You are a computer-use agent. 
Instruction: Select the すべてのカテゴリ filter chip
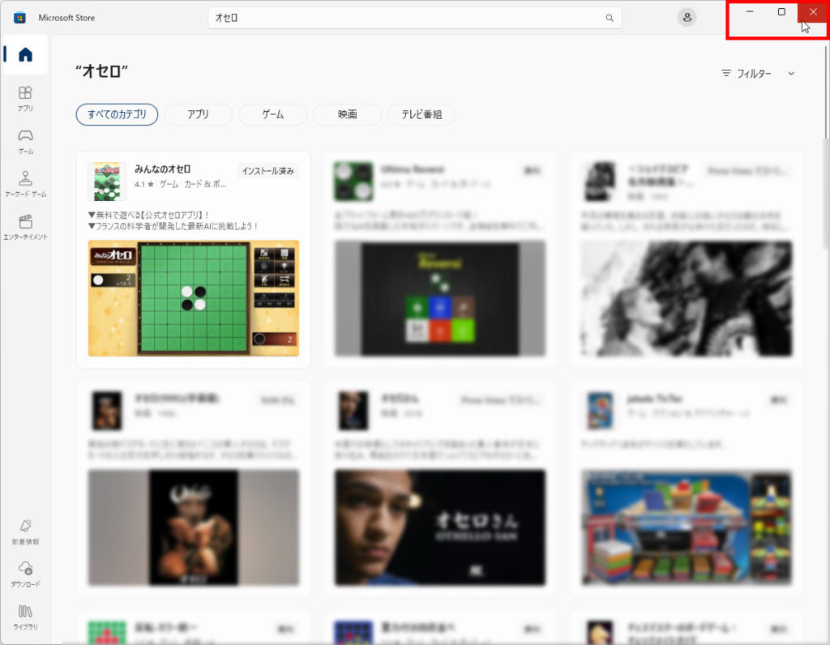(117, 114)
